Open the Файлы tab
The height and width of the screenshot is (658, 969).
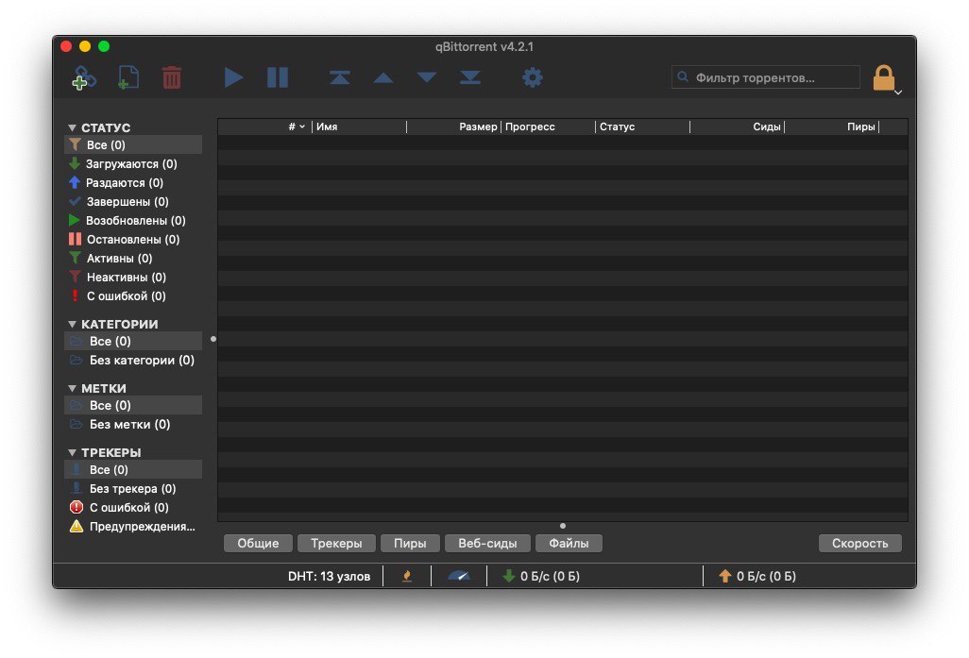569,543
